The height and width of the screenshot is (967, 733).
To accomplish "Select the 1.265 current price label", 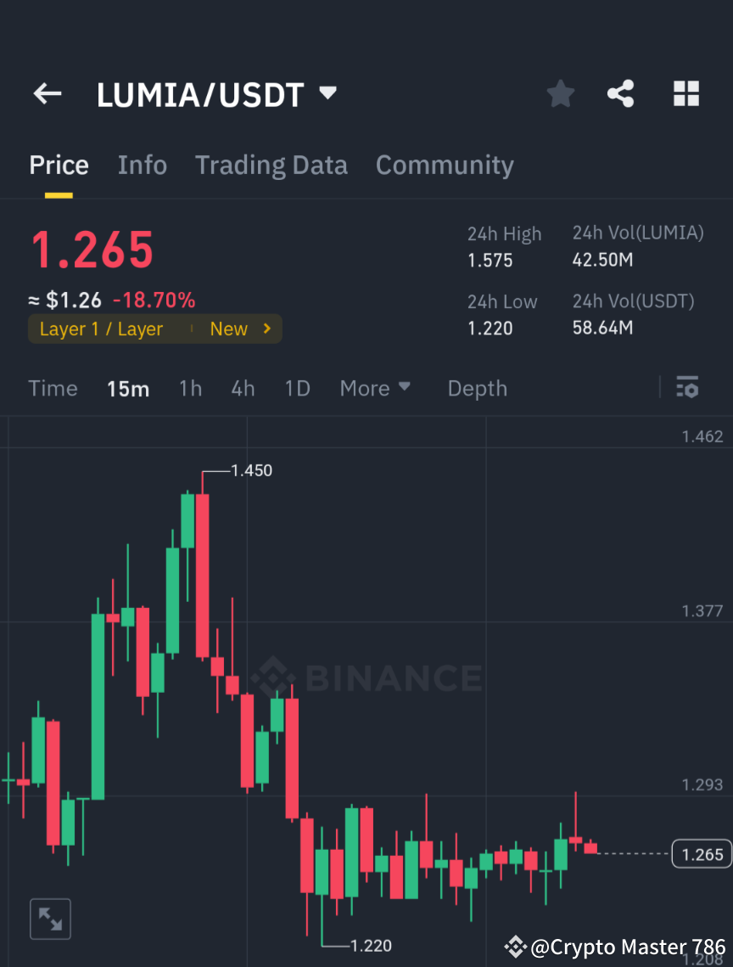I will tap(702, 854).
